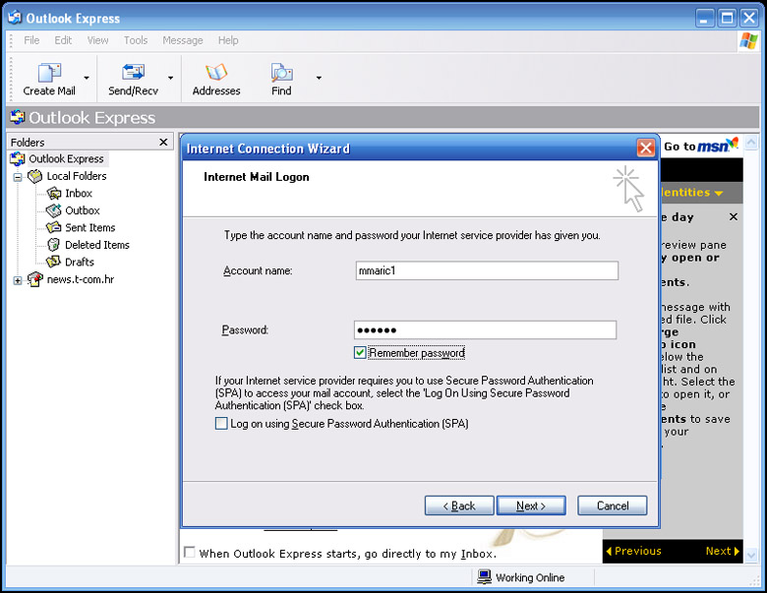Select the Deleted Items folder label
Viewport: 767px width, 593px height.
(97, 245)
